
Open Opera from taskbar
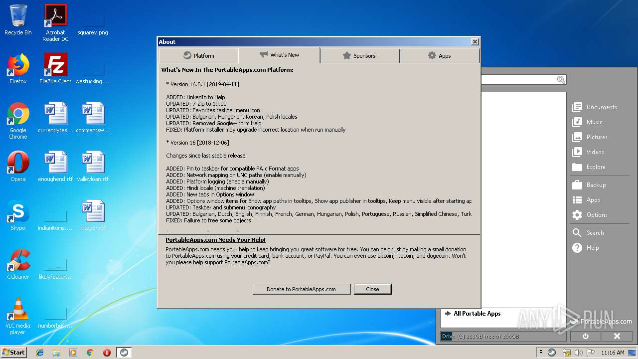tap(107, 353)
